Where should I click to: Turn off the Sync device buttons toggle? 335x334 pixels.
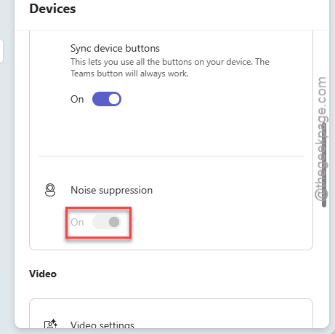tap(107, 99)
